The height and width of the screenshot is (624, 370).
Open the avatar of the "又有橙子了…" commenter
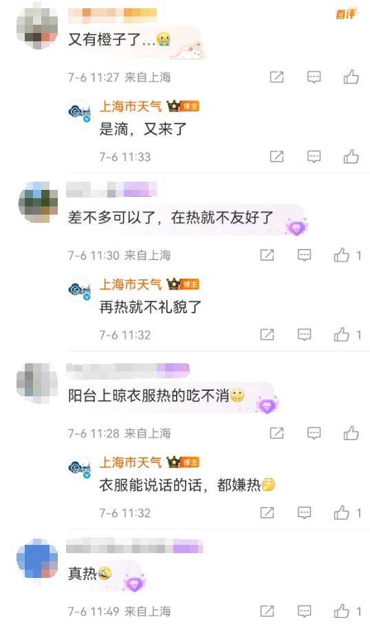tap(37, 28)
